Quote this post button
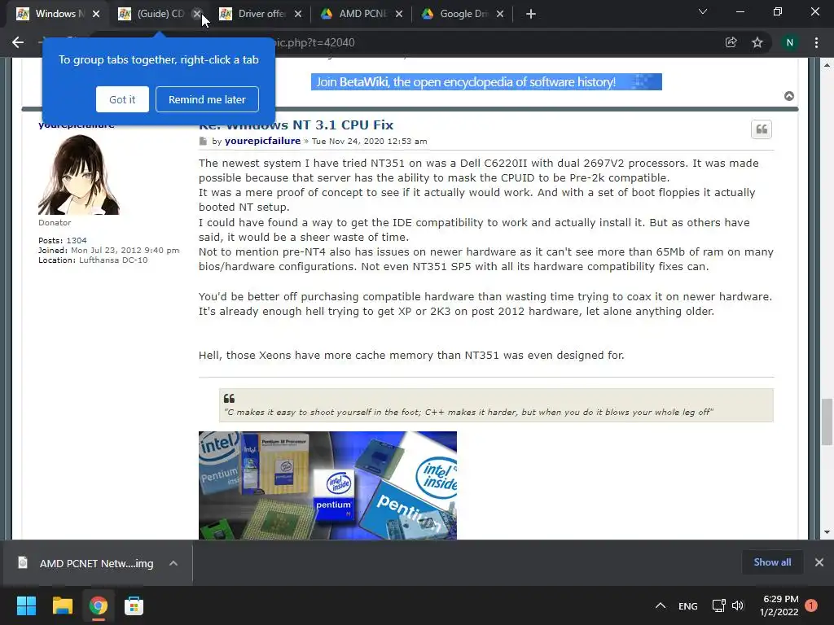The width and height of the screenshot is (834, 625). click(x=762, y=129)
